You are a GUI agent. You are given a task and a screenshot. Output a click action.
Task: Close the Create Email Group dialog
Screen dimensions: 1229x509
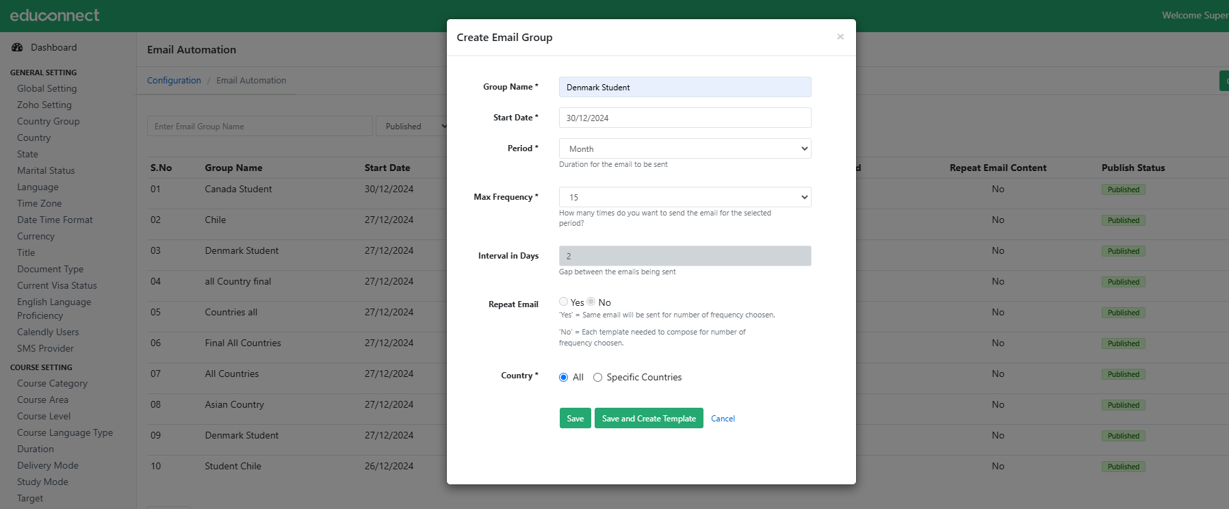click(840, 37)
